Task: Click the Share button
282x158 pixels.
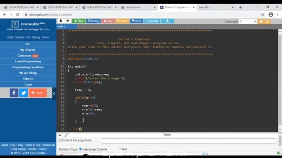Action: (x=122, y=21)
